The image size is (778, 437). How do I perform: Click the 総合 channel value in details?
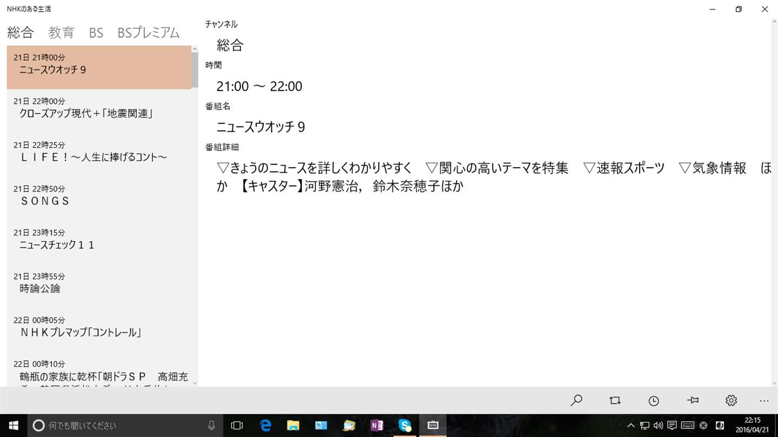[x=230, y=45]
